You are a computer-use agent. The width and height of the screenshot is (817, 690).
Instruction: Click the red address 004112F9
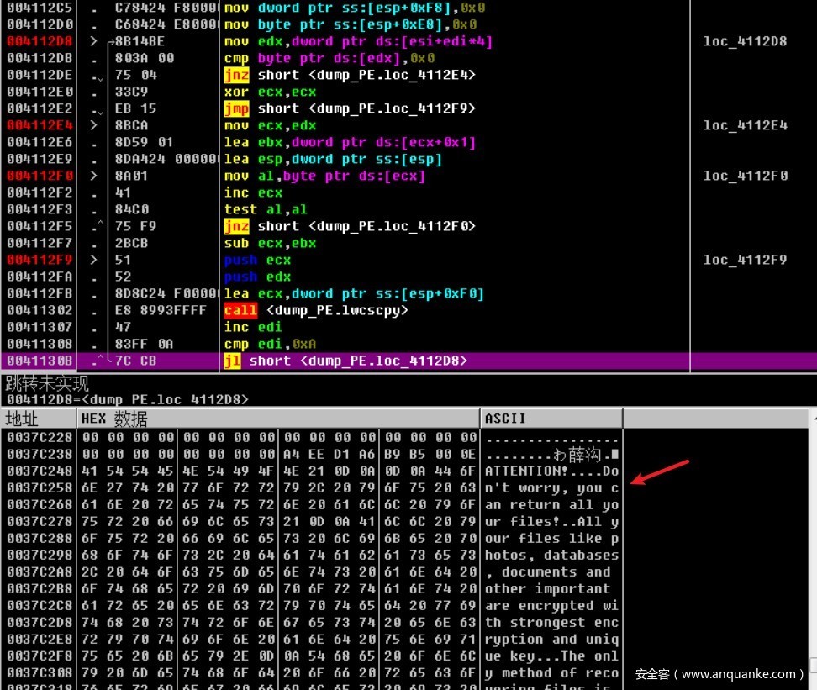point(40,260)
